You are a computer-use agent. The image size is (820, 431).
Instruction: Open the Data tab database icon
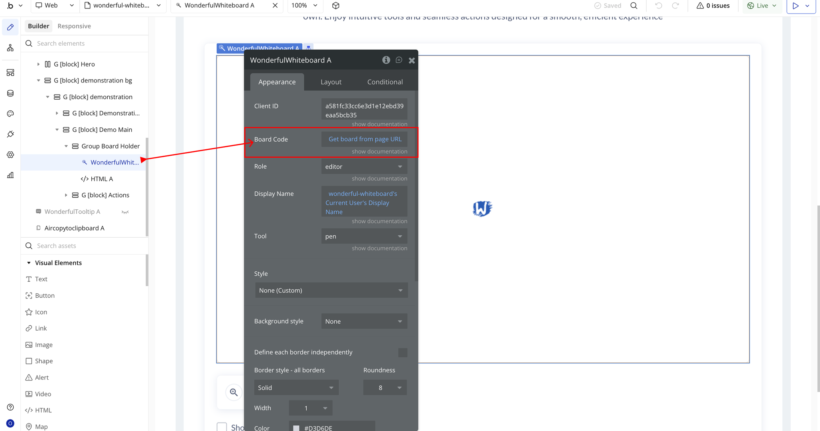tap(10, 93)
